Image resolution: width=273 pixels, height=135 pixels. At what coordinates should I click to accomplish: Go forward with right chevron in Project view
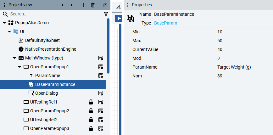(x=71, y=5)
